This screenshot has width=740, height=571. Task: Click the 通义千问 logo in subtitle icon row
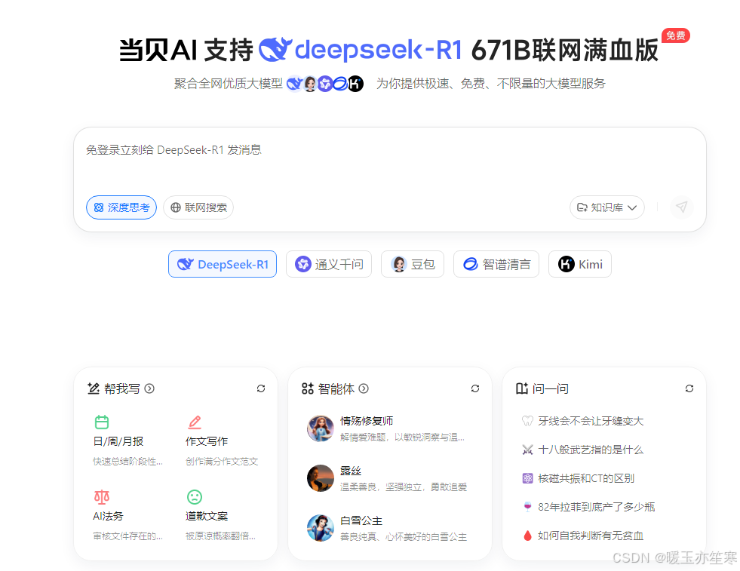[x=324, y=84]
